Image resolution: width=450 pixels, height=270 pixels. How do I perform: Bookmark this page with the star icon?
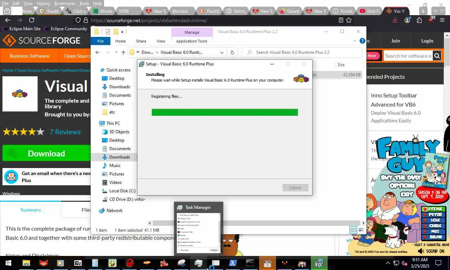coord(349,20)
